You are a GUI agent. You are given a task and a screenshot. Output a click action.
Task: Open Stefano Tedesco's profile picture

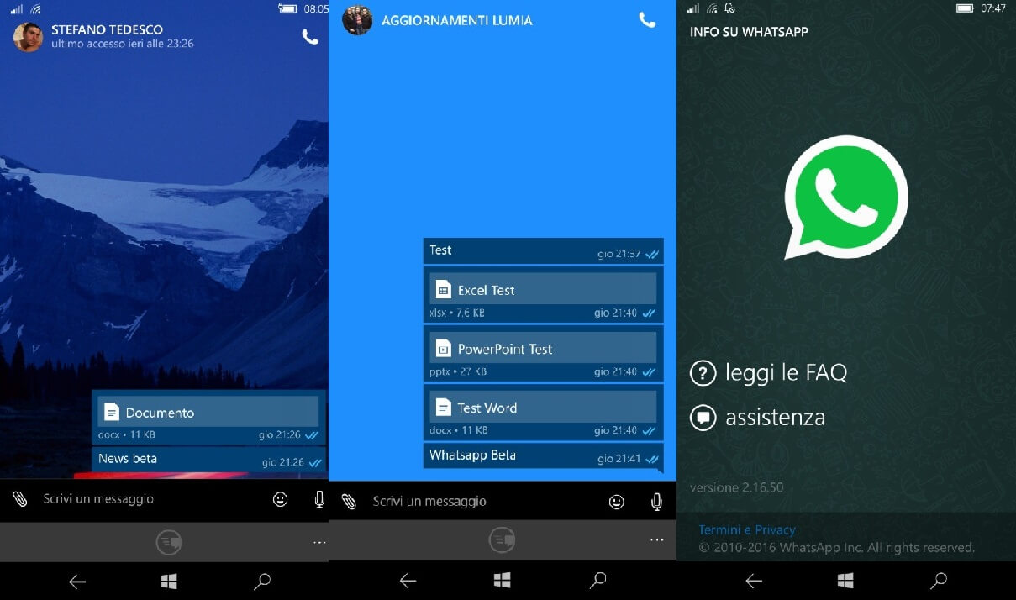28,37
